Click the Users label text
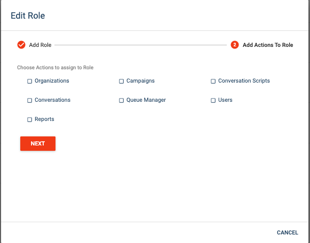 (x=225, y=100)
